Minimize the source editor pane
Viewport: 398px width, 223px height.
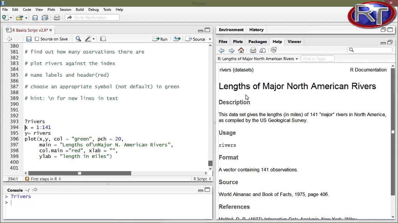pos(201,30)
